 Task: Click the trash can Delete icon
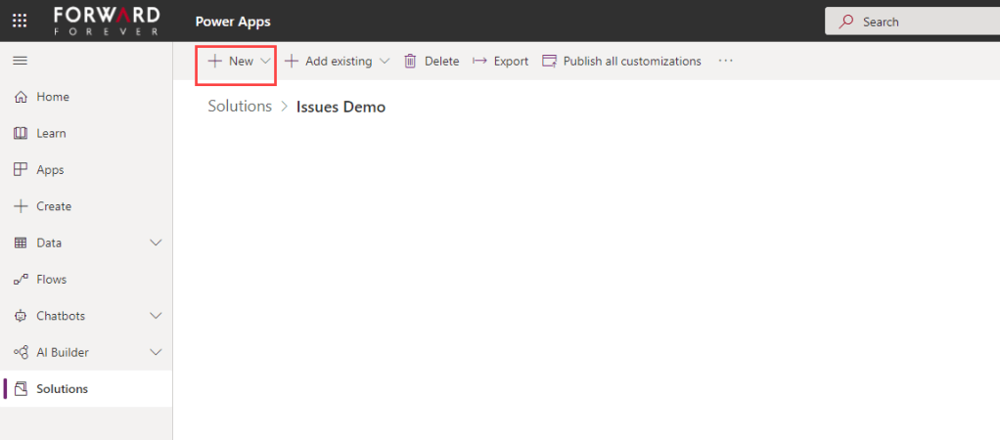click(x=411, y=61)
